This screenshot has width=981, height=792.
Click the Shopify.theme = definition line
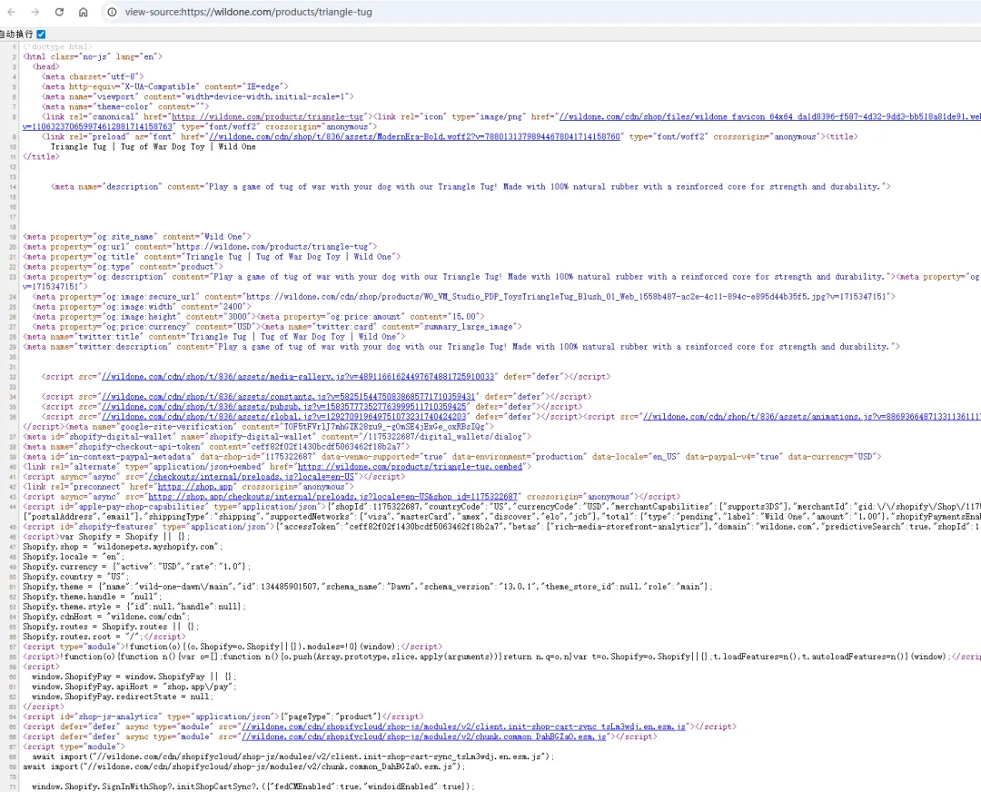click(368, 587)
